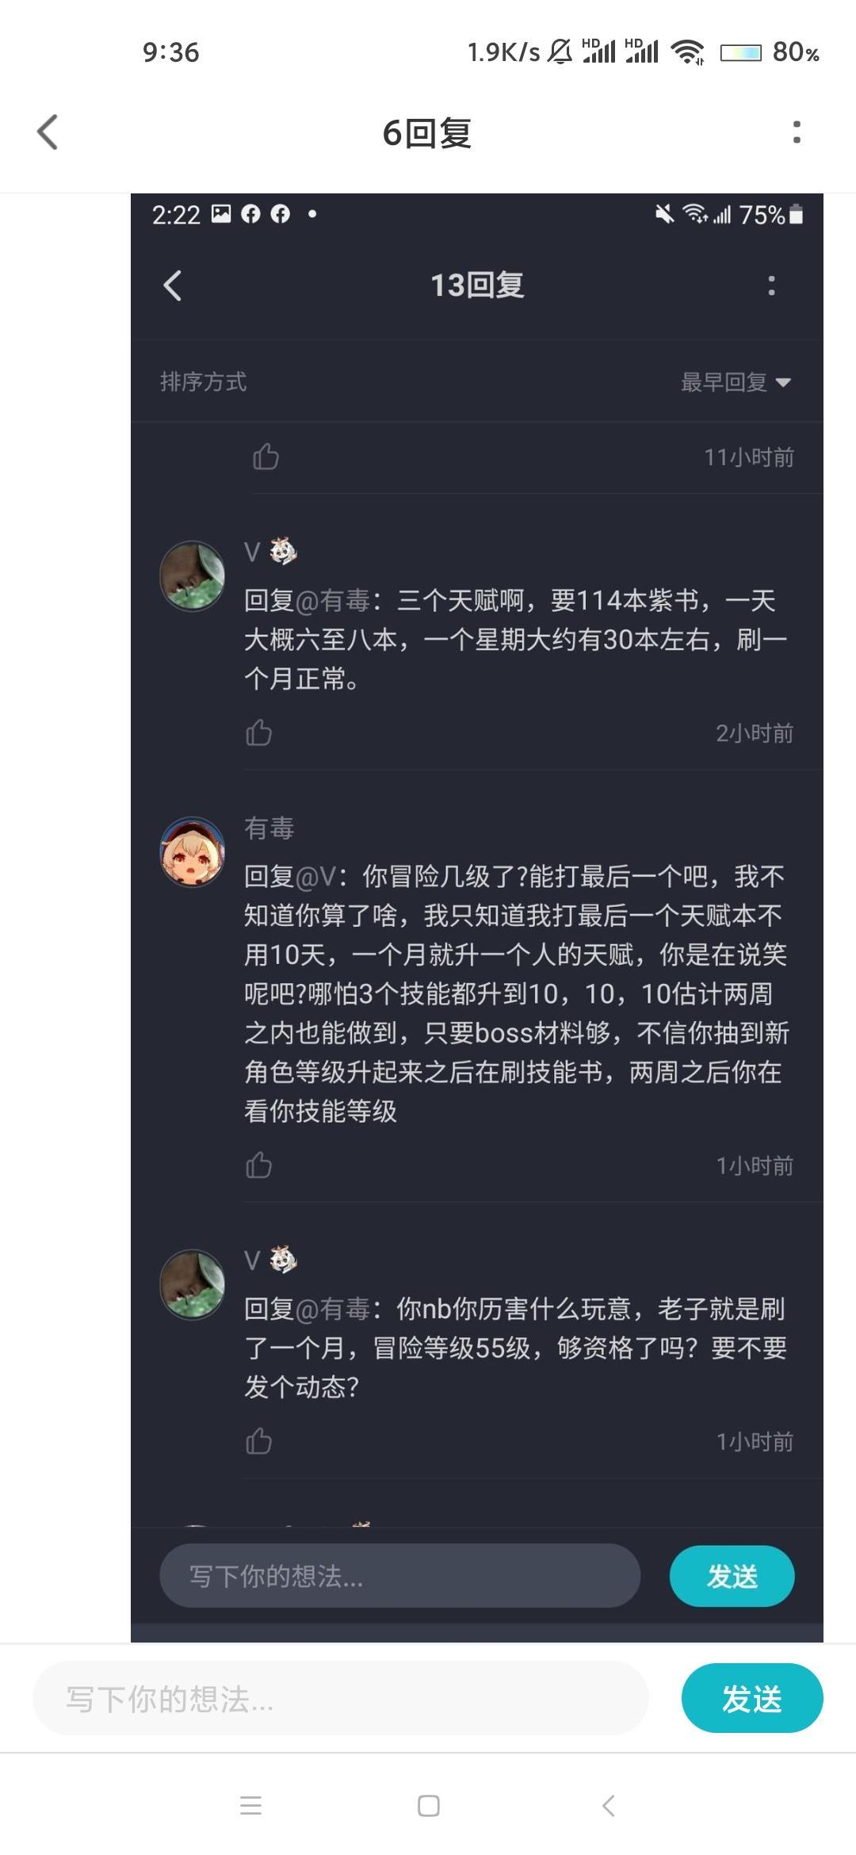Focus the bottom 写下你的想法 input field
Screen dimensions: 856x1855
click(x=341, y=1700)
